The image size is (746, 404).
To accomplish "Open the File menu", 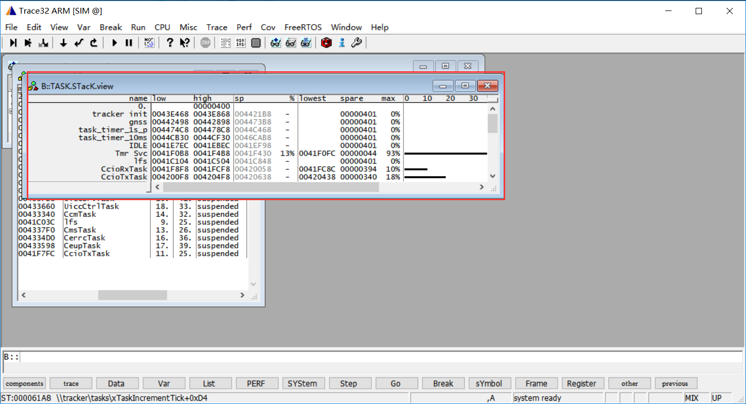I will point(11,27).
